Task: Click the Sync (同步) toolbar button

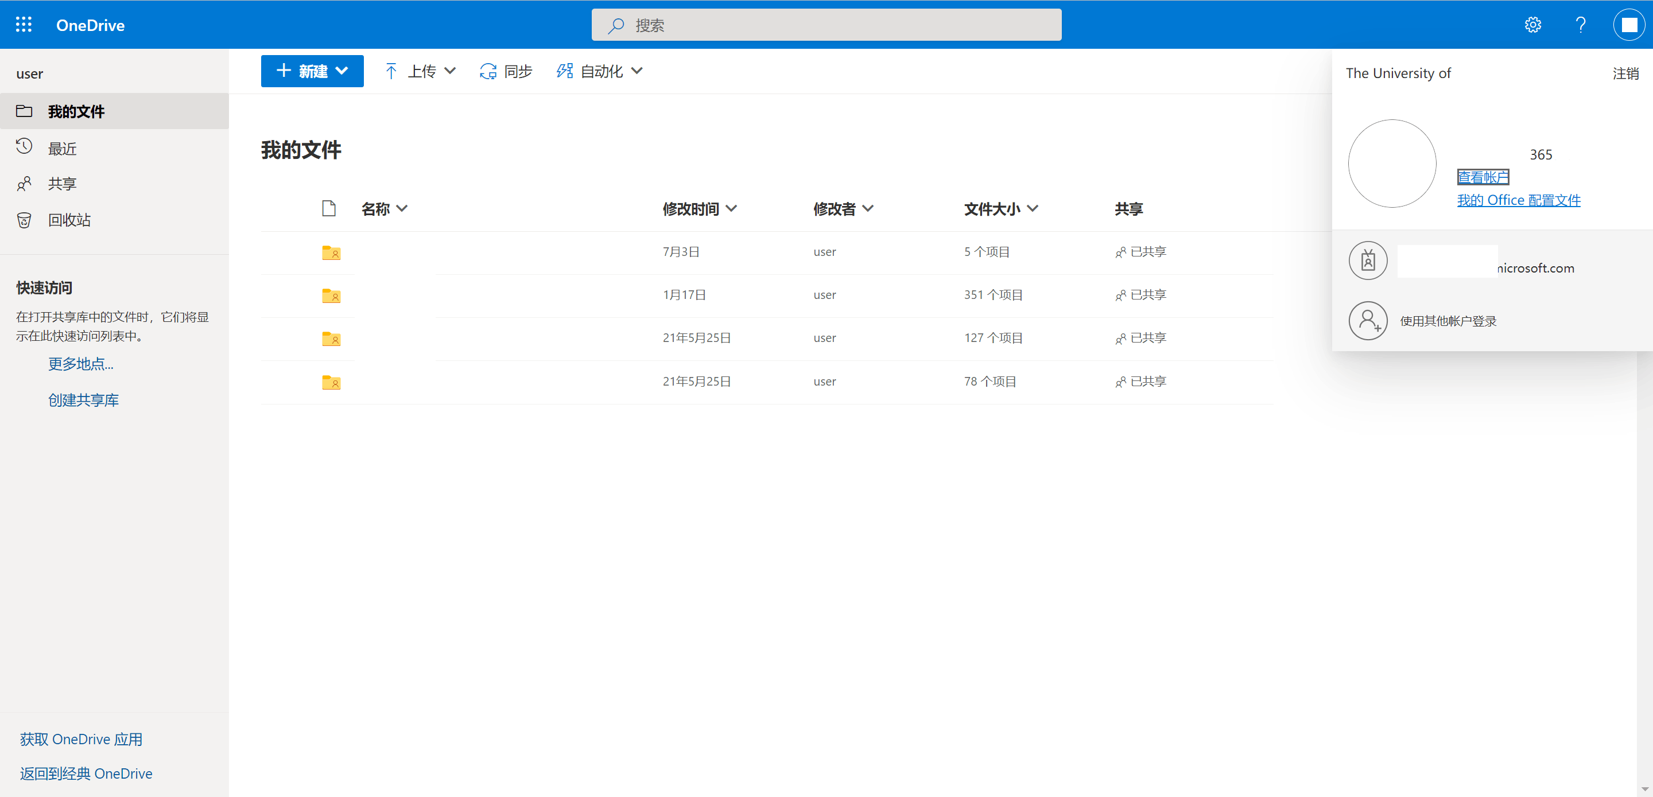Action: [x=506, y=71]
